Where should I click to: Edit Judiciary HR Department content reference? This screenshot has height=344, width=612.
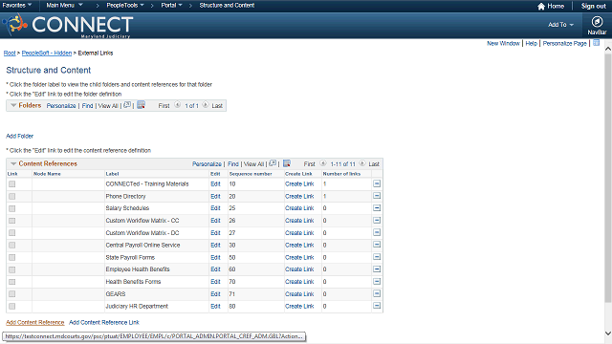coord(215,307)
